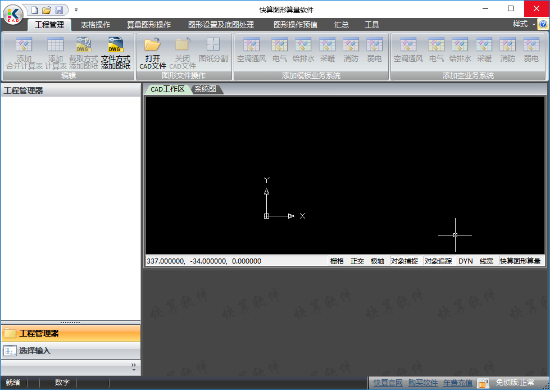
Task: Click the save disk icon in the title bar
Action: (59, 10)
